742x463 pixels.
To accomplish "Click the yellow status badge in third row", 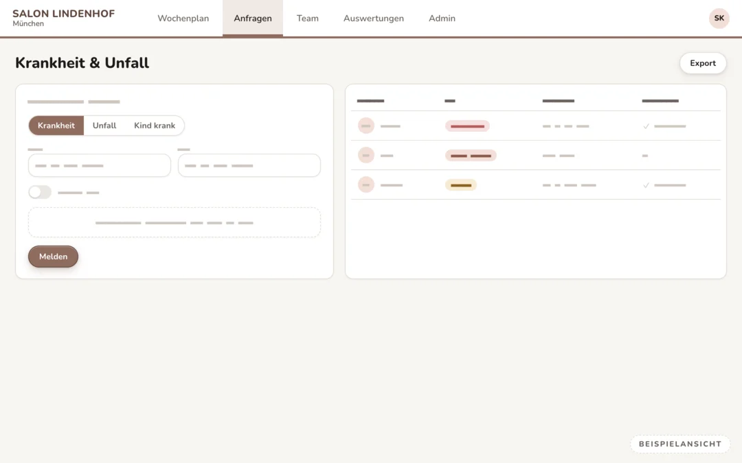I will pos(461,185).
